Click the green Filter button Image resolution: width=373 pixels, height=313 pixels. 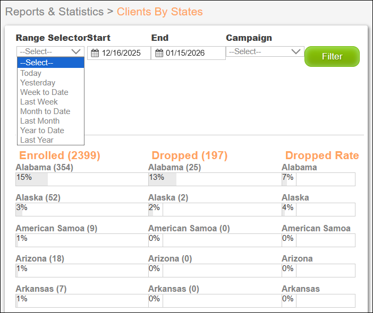click(x=332, y=57)
